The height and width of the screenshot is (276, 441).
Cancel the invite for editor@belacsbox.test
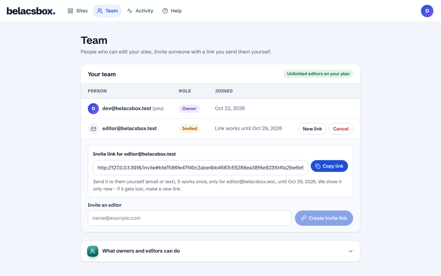tap(341, 129)
